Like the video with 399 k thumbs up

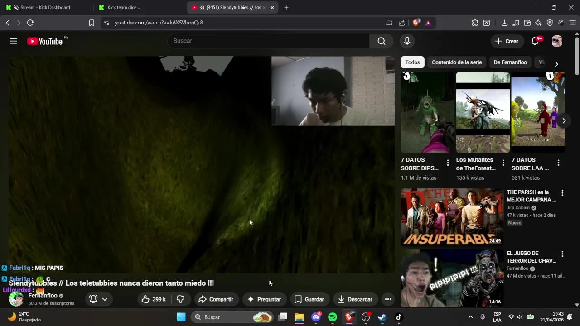click(154, 299)
